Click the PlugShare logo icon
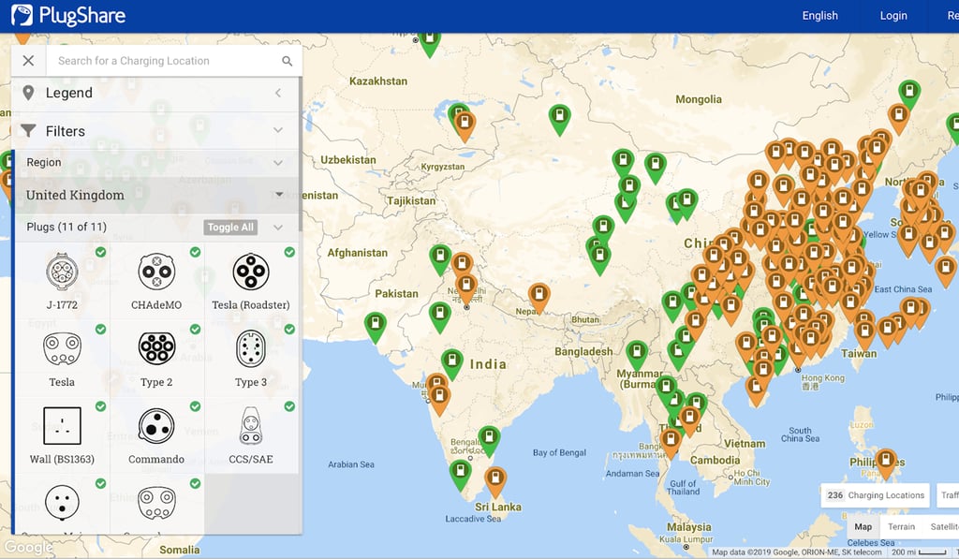This screenshot has width=959, height=559. pyautogui.click(x=21, y=15)
